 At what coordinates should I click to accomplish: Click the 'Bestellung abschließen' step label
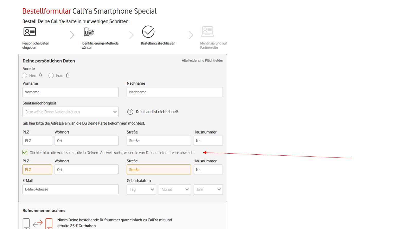coord(158,43)
